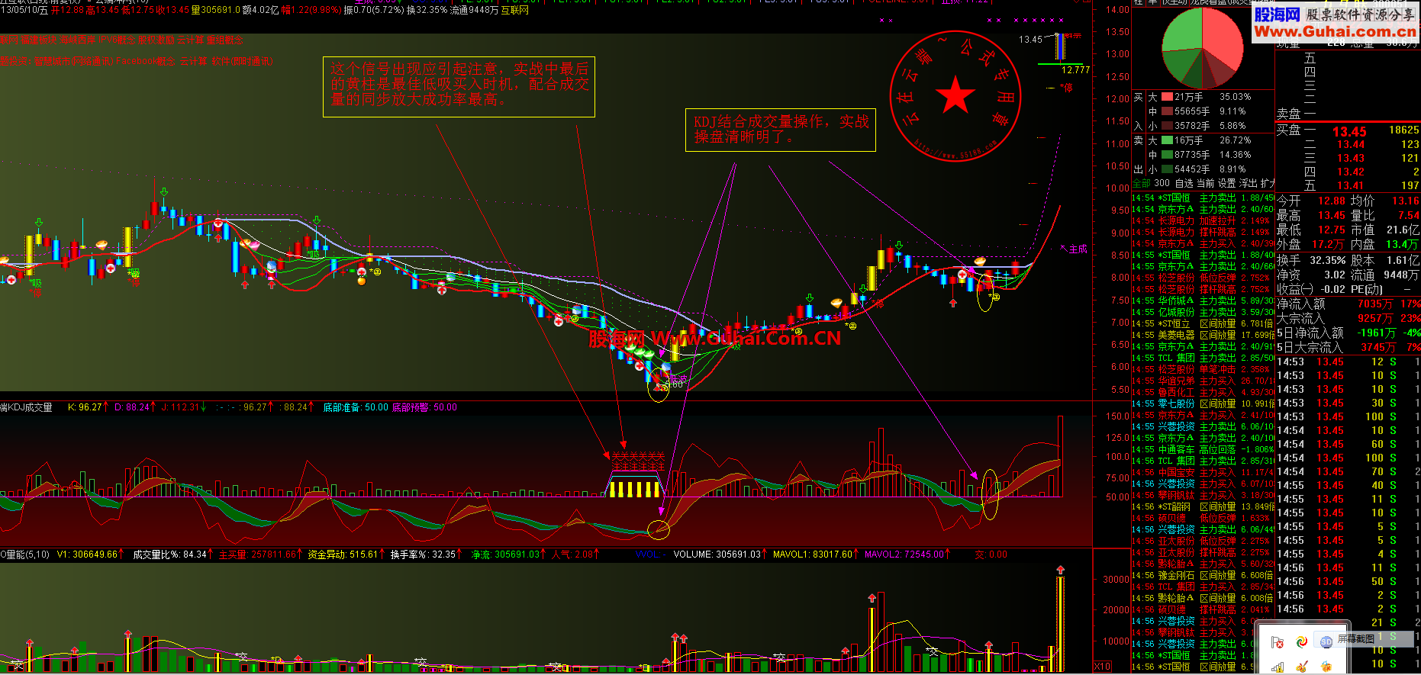The width and height of the screenshot is (1421, 675).
Task: Click the light green pie chart slice
Action: tap(1181, 31)
